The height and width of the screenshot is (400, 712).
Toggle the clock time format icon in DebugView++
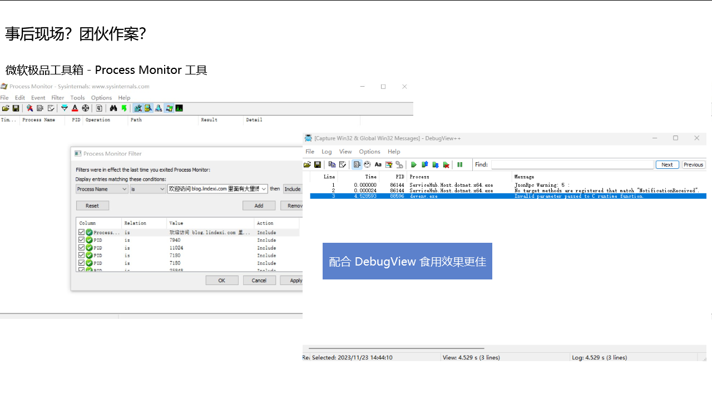367,164
